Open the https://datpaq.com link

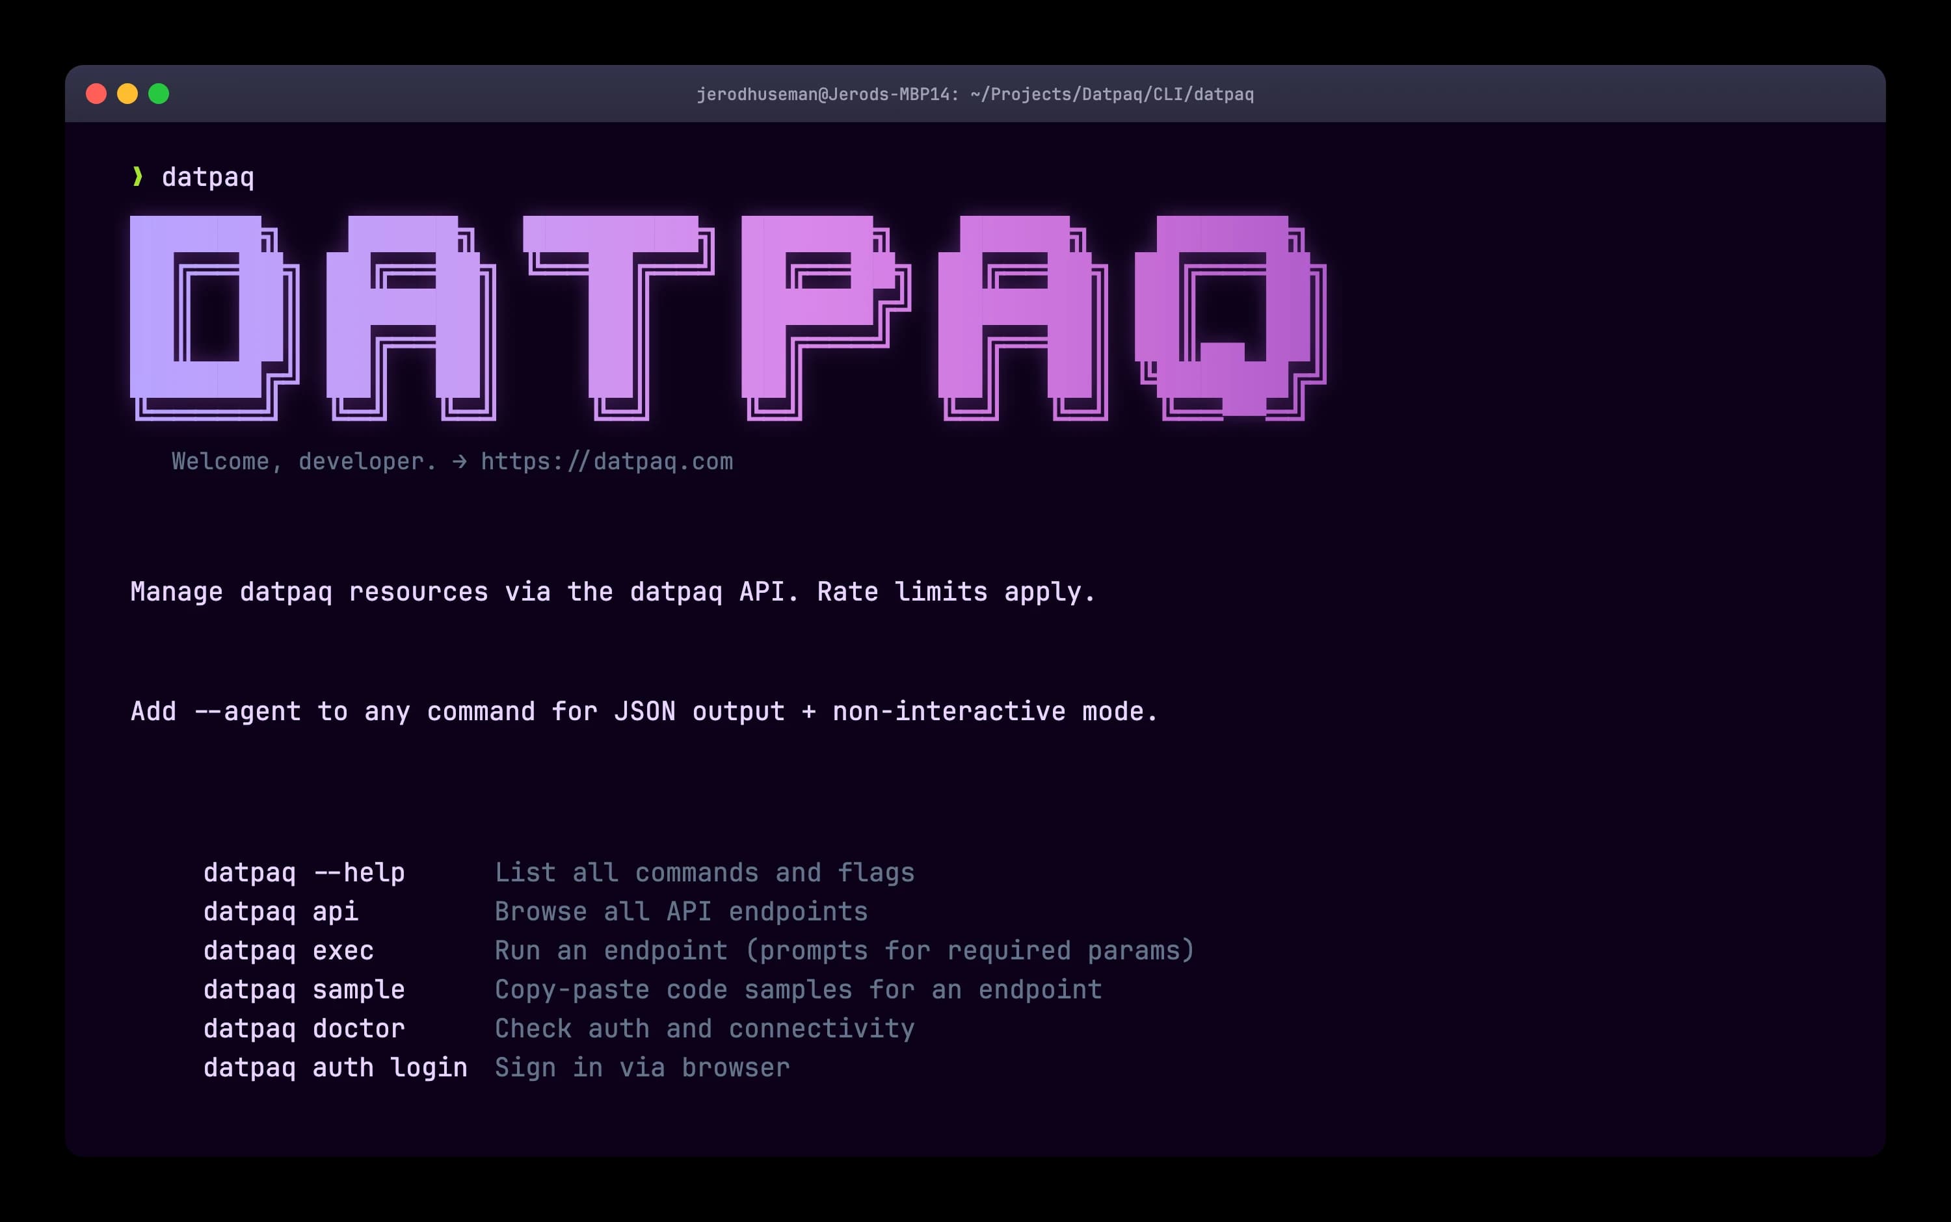606,461
